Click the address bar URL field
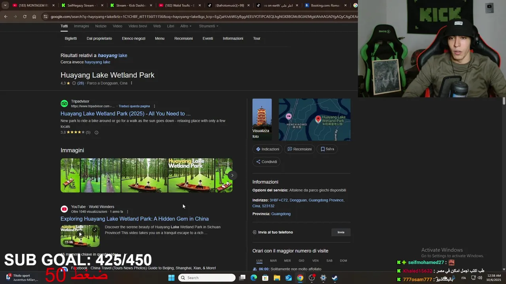Screen dimensions: 506x284 point(204,17)
